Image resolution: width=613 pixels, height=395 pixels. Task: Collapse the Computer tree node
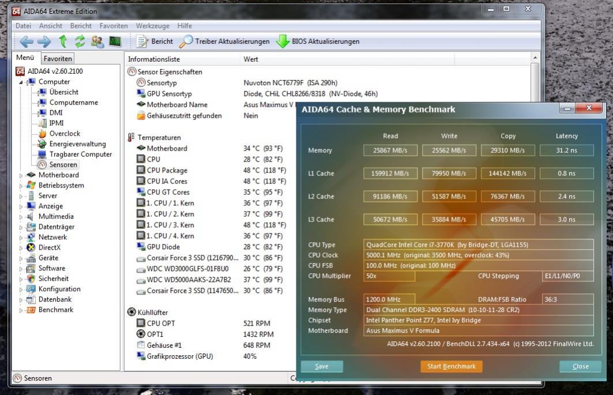coord(21,82)
